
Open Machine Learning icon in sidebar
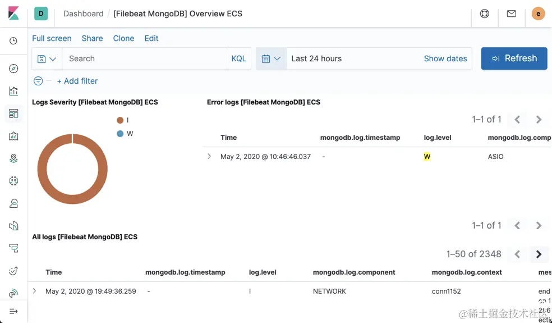(x=13, y=181)
